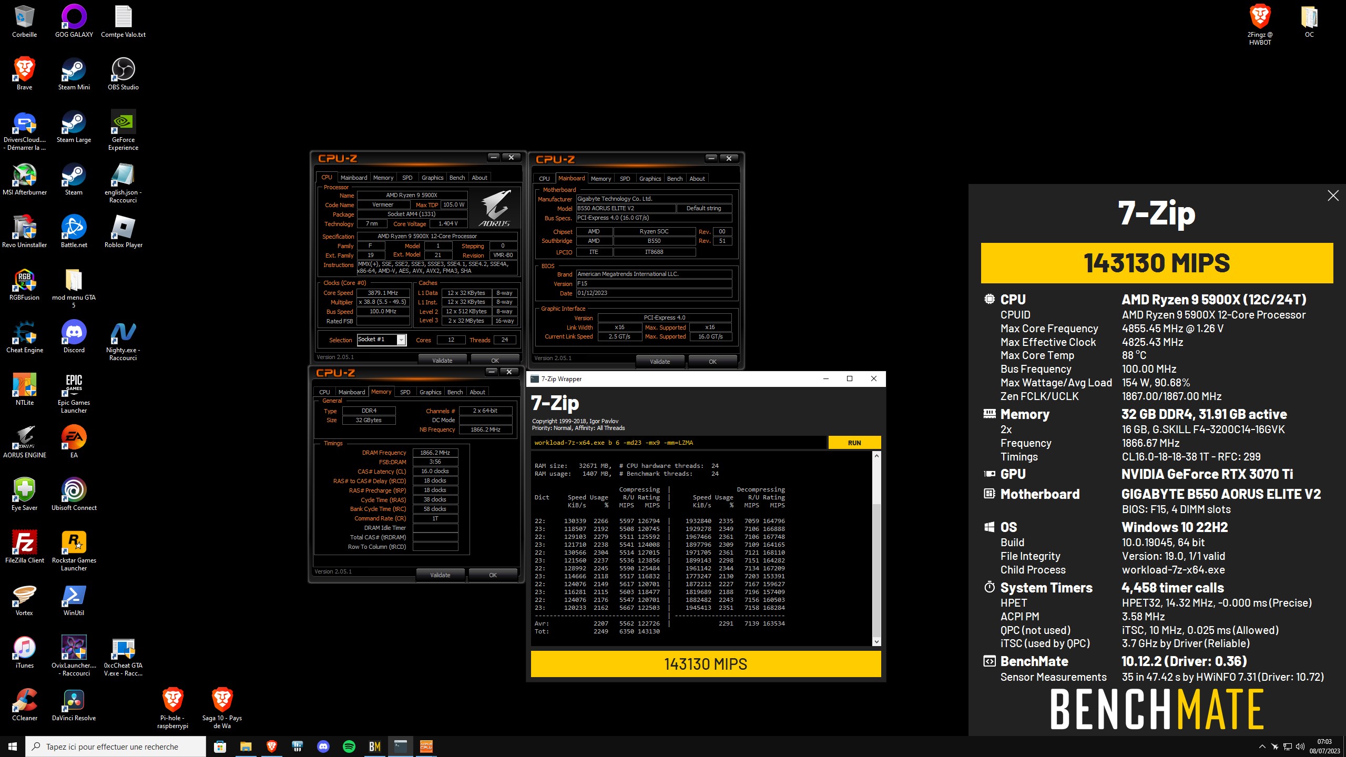The height and width of the screenshot is (757, 1346).
Task: Click NVIDIA GeForce RTX 3070 Ti text
Action: coord(1207,474)
